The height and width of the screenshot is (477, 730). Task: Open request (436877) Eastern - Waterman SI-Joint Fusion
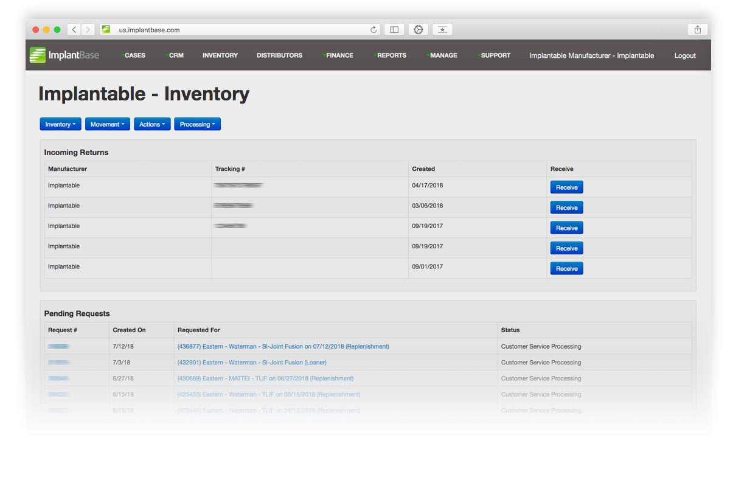(283, 346)
